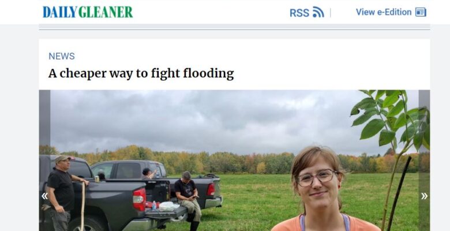
Task: Click the man in cap beside truck
Action: coord(61,192)
